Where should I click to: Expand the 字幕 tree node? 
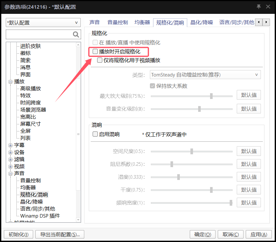(x=11, y=145)
